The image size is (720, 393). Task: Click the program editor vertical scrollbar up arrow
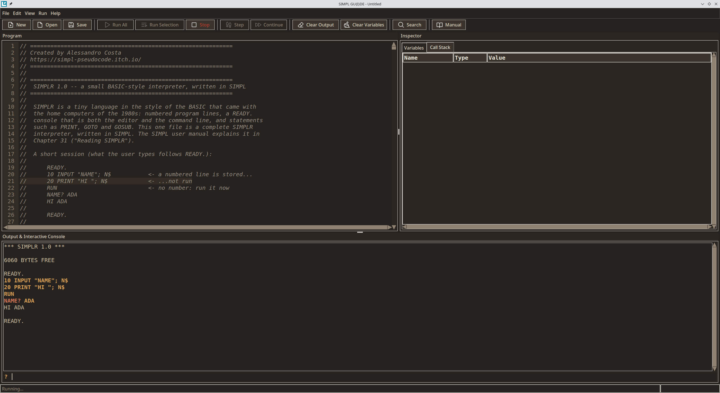394,44
